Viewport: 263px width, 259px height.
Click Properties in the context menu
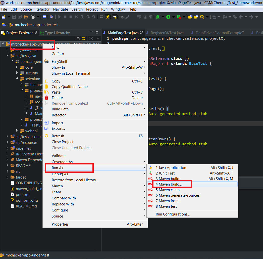60,224
